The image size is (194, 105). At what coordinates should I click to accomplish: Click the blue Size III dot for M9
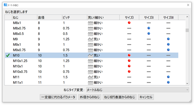click(x=168, y=39)
